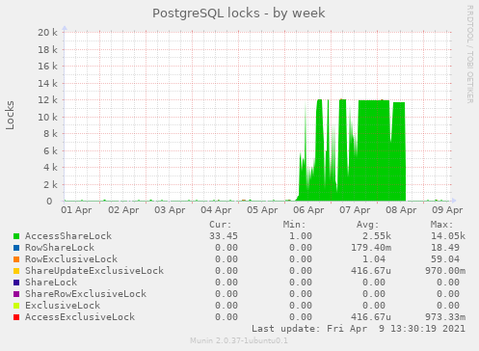Click the RowShareLock max value 18.49

pos(445,248)
